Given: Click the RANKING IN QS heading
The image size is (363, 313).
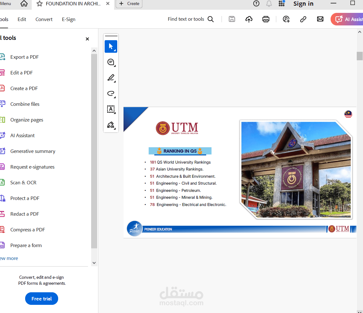Looking at the screenshot, I should (180, 151).
